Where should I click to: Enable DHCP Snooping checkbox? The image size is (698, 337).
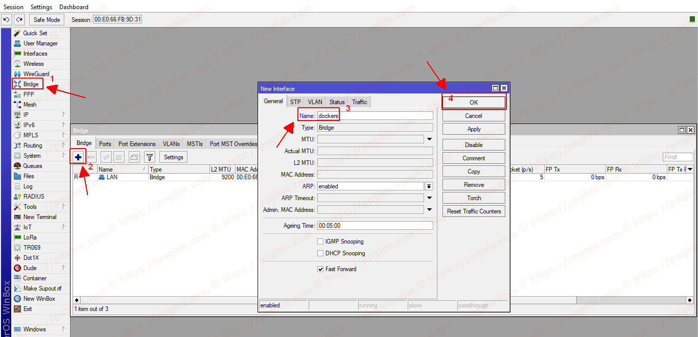[x=320, y=253]
